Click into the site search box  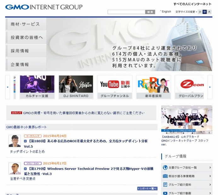tap(126, 12)
